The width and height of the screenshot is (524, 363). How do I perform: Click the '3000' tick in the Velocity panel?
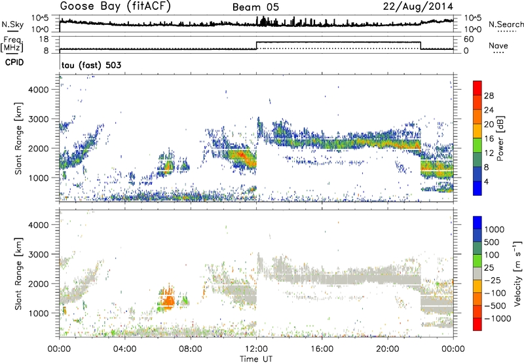coord(38,254)
